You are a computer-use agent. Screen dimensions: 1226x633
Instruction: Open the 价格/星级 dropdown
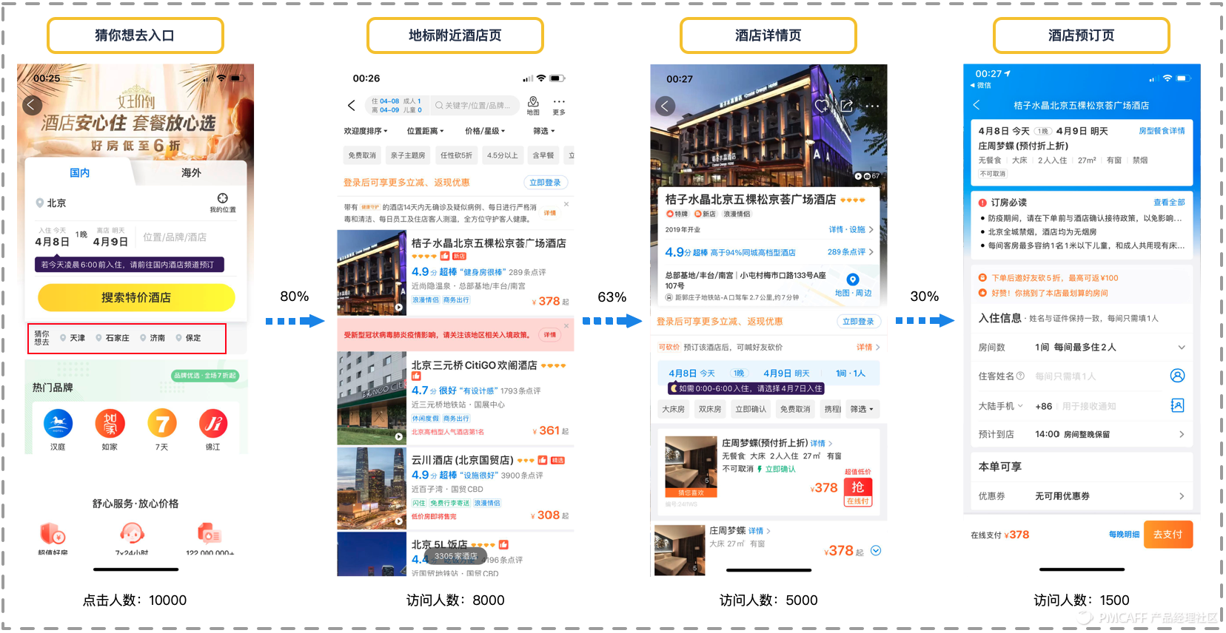485,131
